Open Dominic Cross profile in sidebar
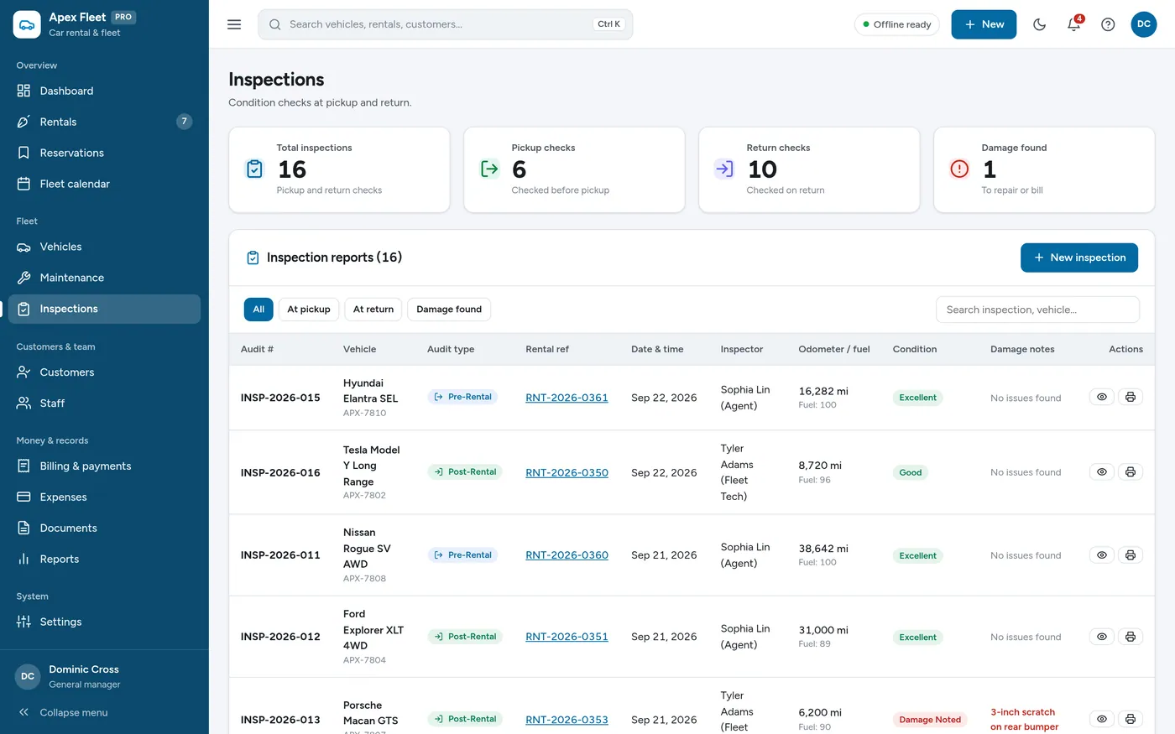The height and width of the screenshot is (734, 1175). click(x=104, y=676)
